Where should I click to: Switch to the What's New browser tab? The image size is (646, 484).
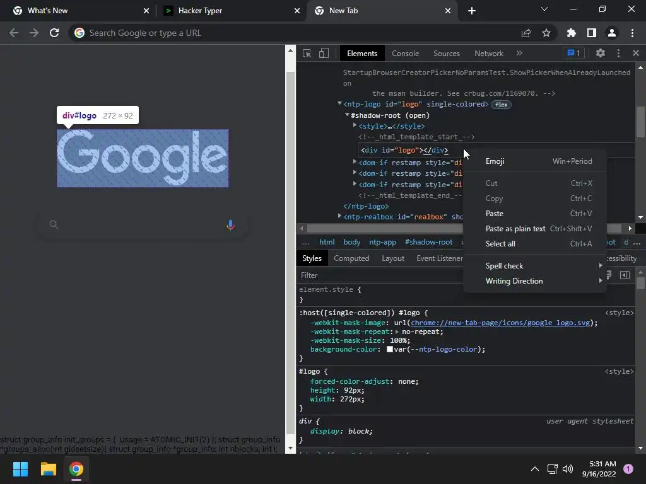[x=78, y=11]
